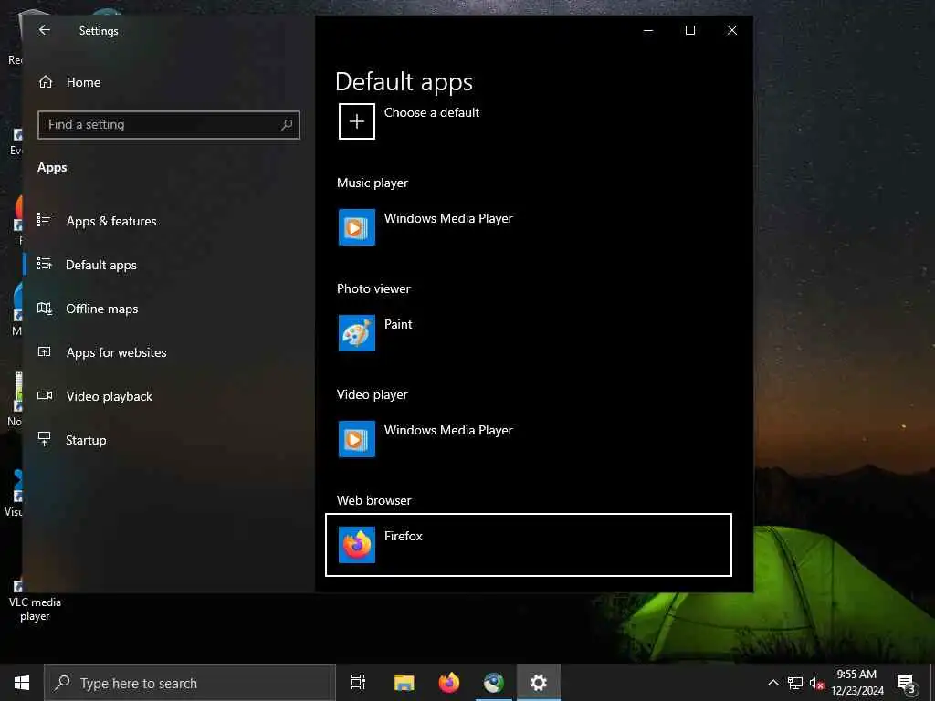Open Settings Home page
The image size is (935, 701).
coord(83,82)
